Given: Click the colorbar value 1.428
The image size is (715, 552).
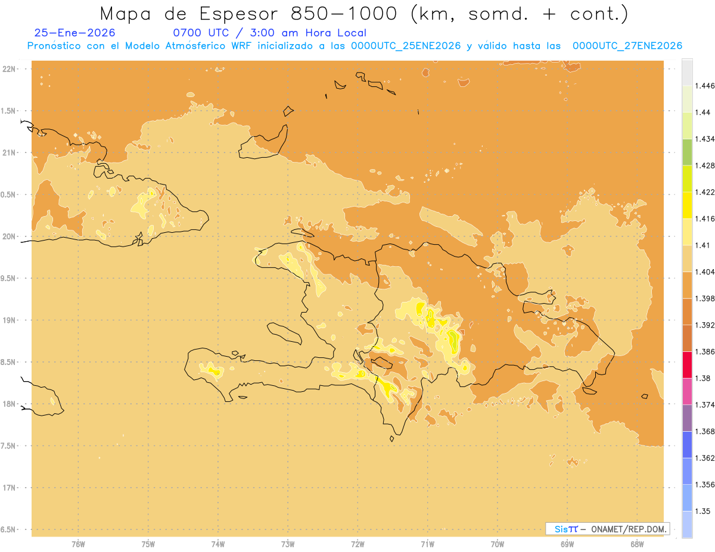Looking at the screenshot, I should (x=705, y=166).
